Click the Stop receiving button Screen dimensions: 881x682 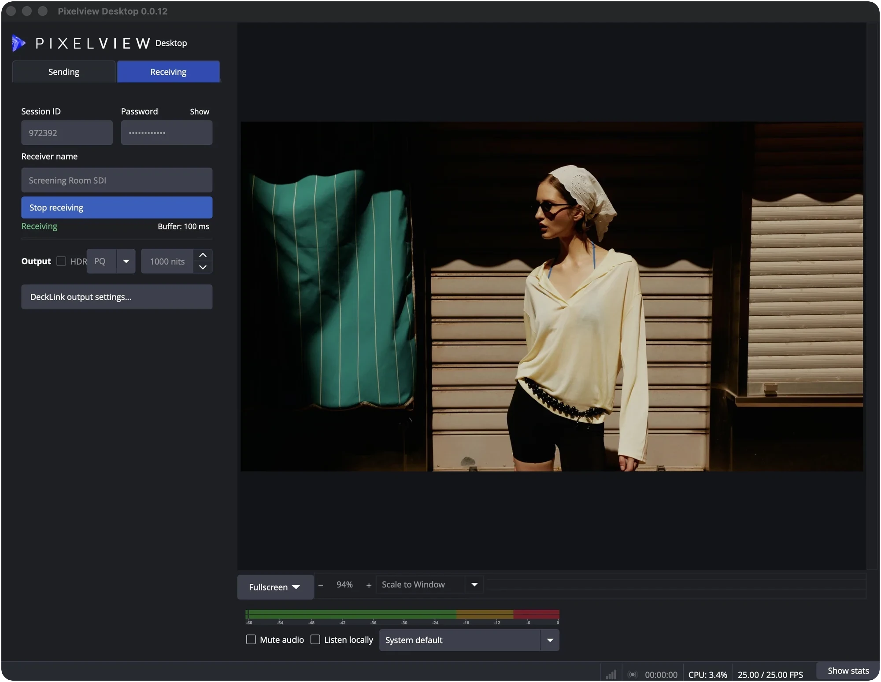[x=117, y=208]
